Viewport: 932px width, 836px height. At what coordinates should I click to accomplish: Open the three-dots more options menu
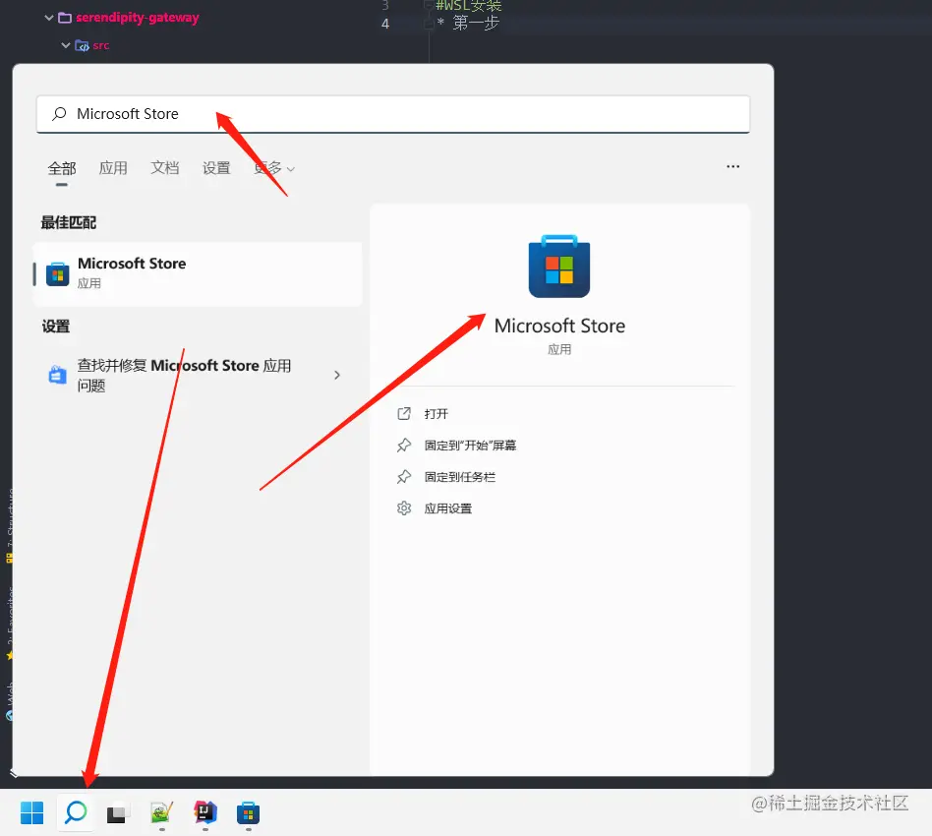coord(732,166)
